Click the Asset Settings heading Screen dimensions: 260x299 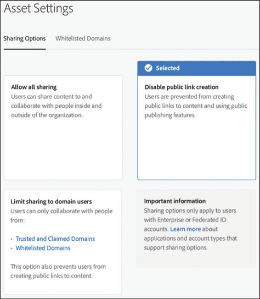pos(38,9)
